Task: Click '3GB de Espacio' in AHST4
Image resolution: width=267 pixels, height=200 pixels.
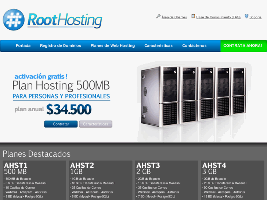Action: coord(214,179)
